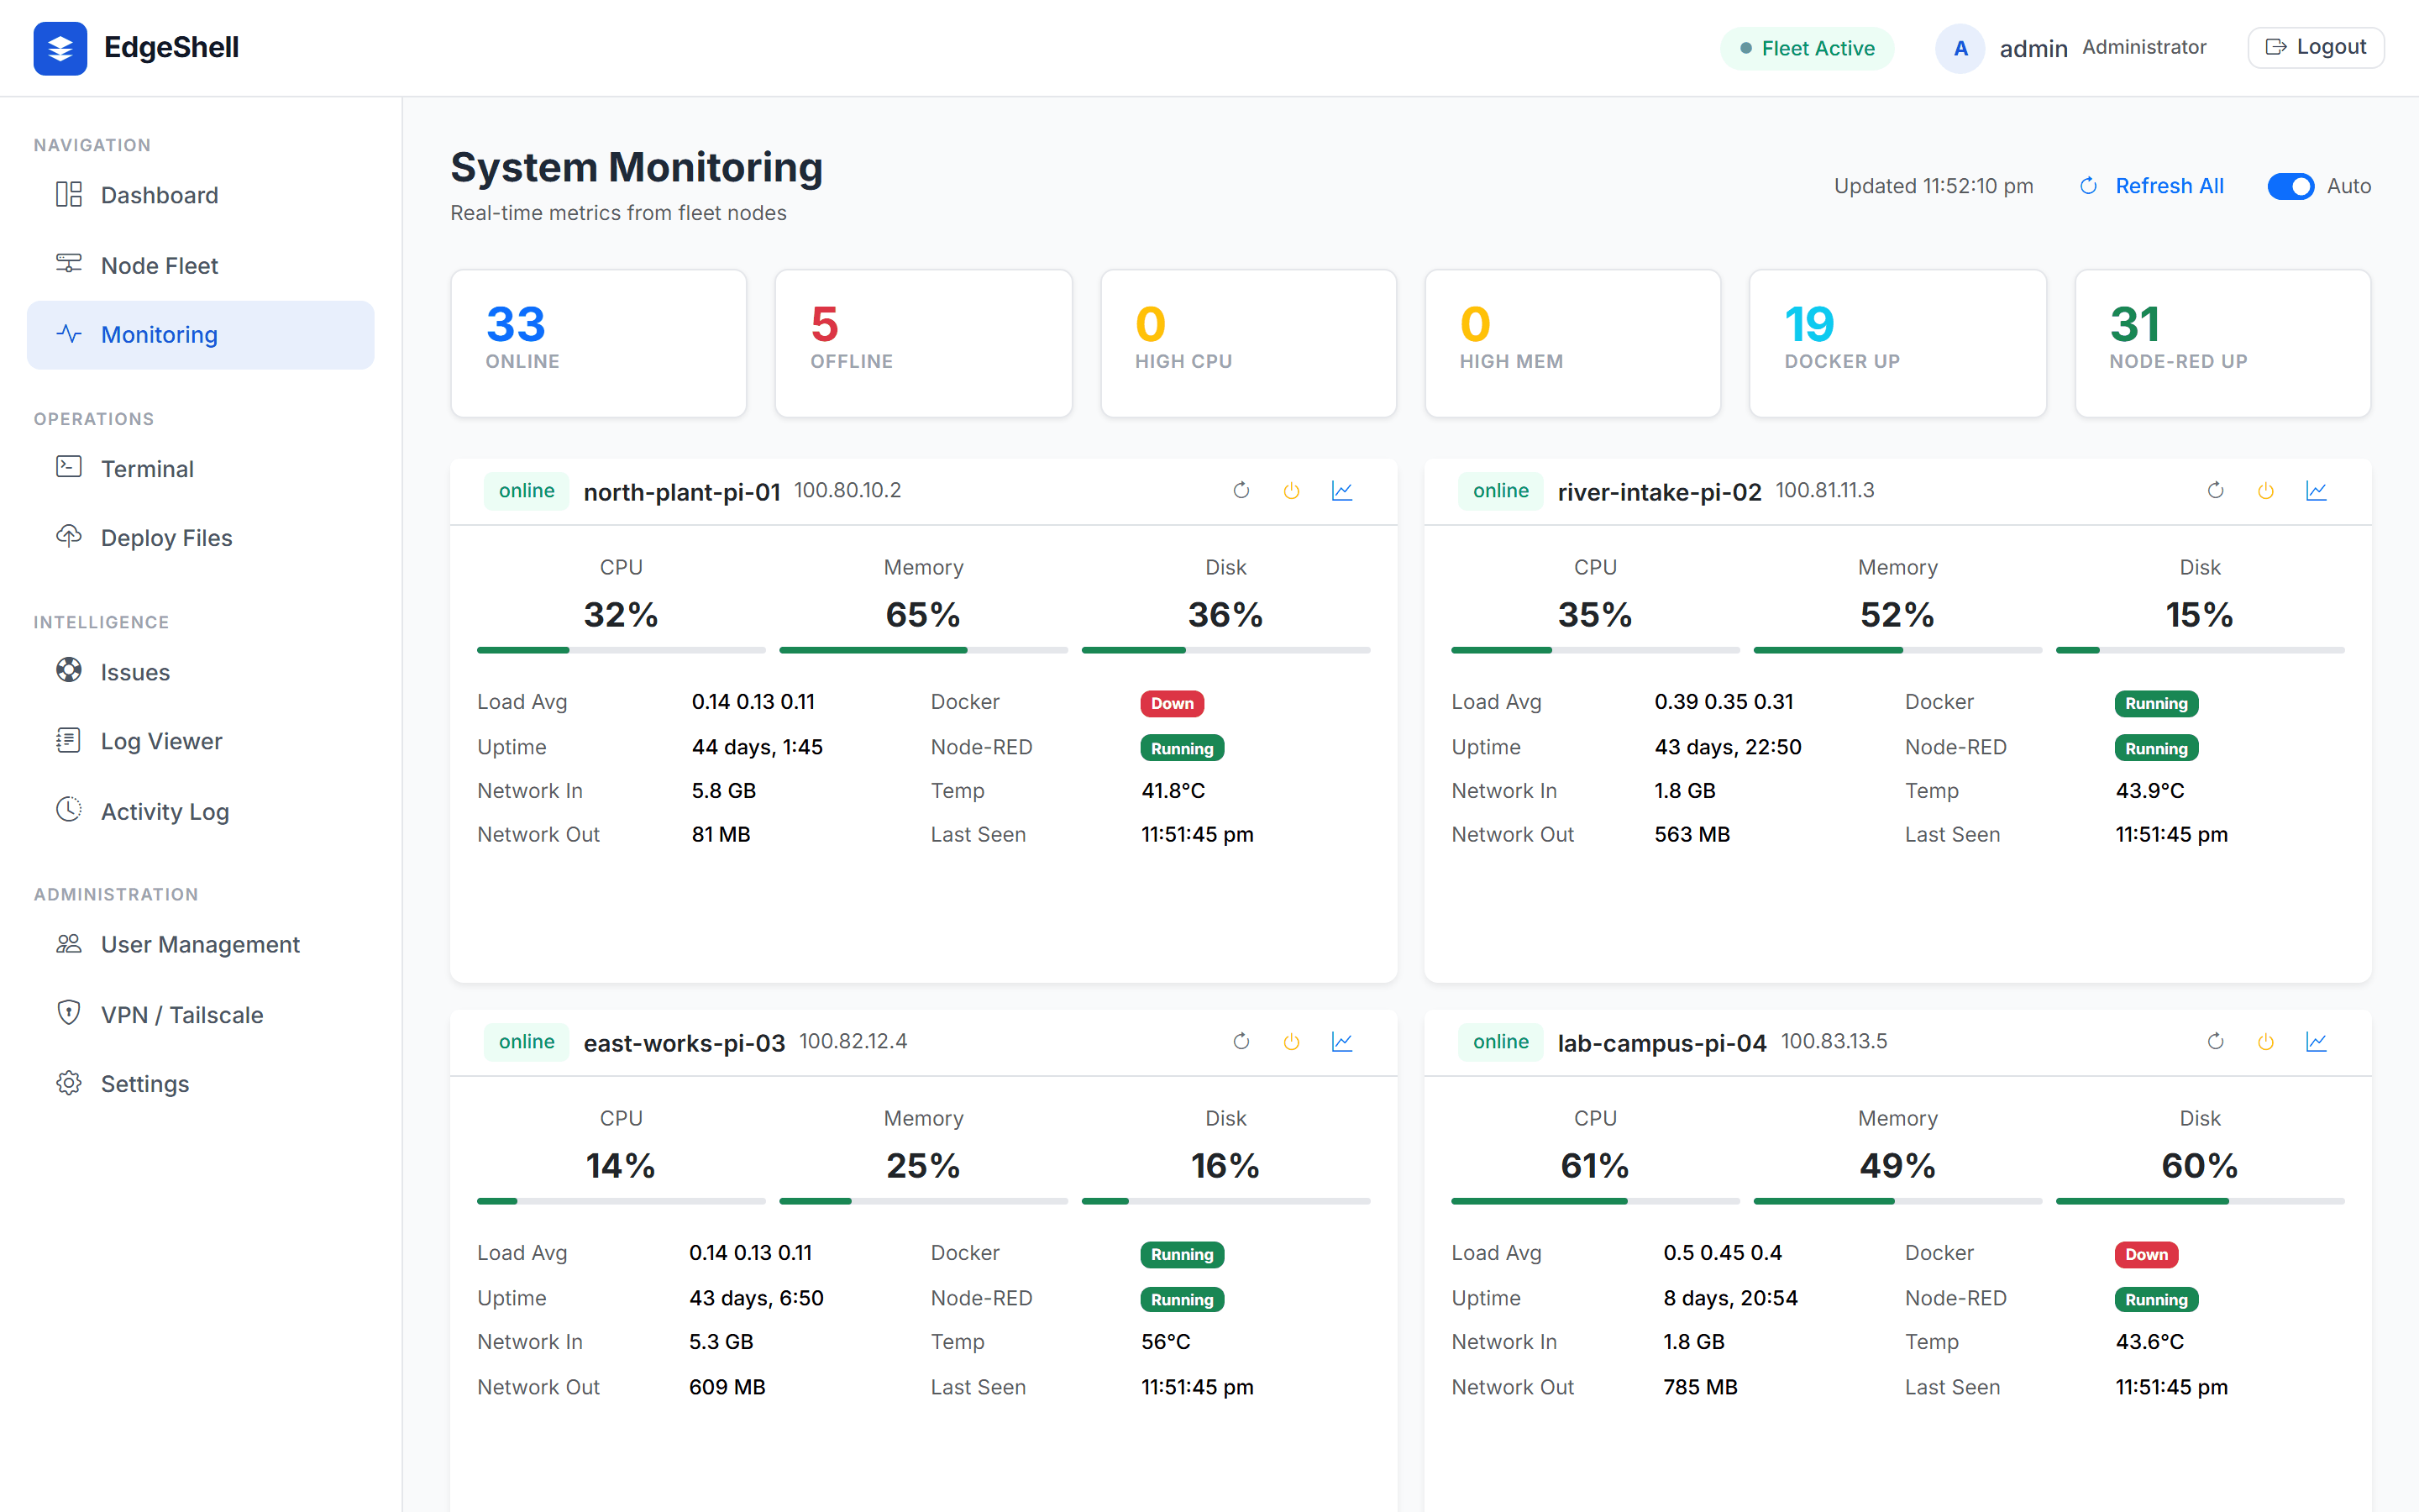Open the Dashboard page
This screenshot has width=2419, height=1512.
point(200,195)
